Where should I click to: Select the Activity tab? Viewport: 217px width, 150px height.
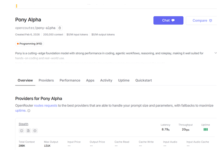(106, 80)
